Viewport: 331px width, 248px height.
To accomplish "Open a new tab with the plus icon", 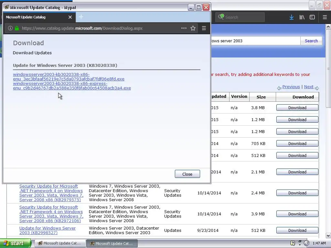I will (81, 17).
